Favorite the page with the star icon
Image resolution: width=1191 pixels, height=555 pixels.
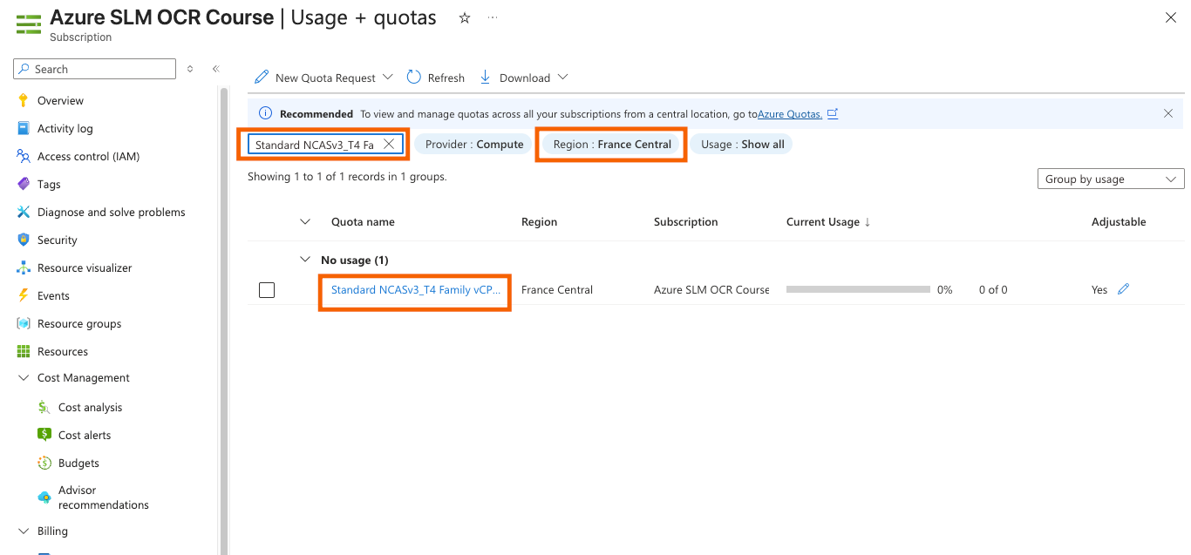(x=465, y=17)
